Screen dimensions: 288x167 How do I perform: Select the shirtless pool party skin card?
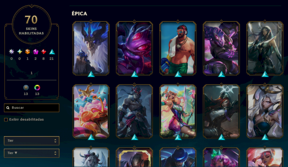point(178,48)
